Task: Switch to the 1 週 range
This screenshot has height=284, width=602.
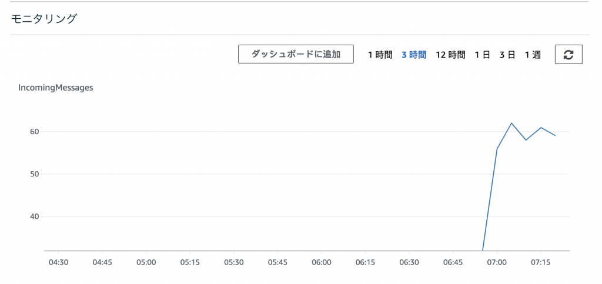Action: [533, 55]
